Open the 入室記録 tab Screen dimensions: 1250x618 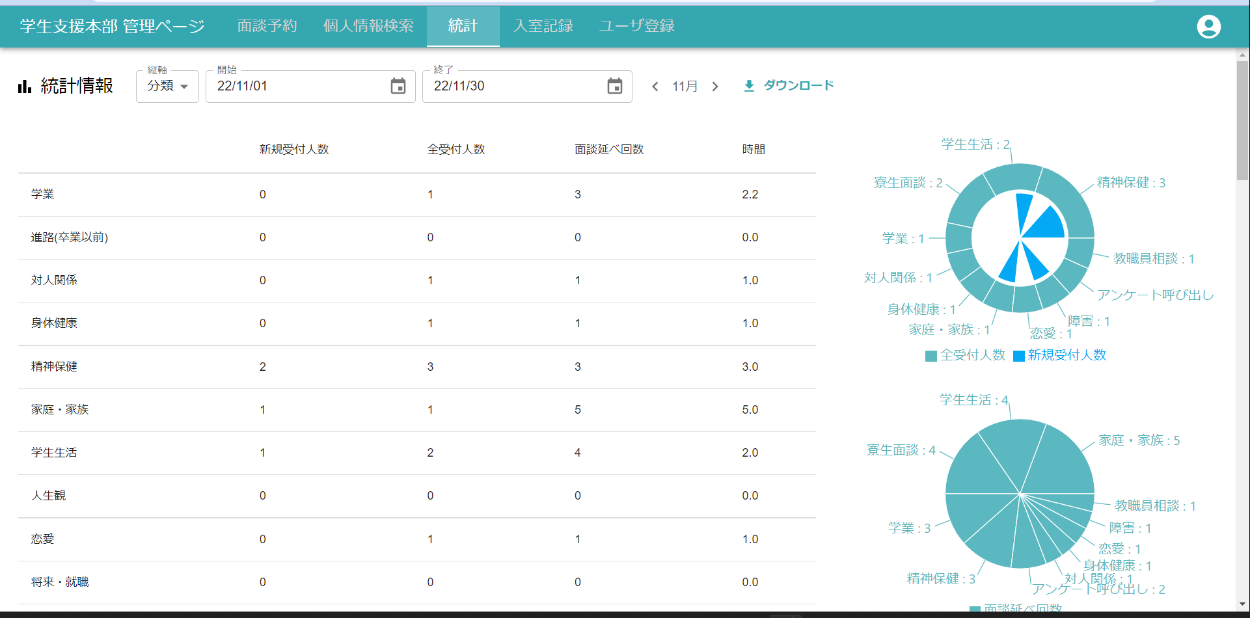(x=543, y=26)
